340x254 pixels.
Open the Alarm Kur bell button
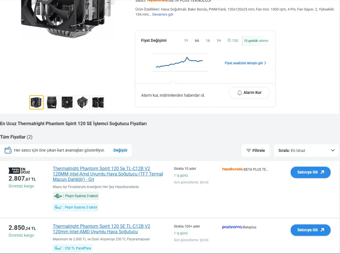249,93
